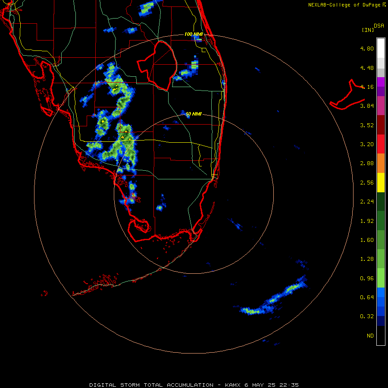388x388 pixels.
Task: Click the 1.92 legend value
Action: [367, 221]
